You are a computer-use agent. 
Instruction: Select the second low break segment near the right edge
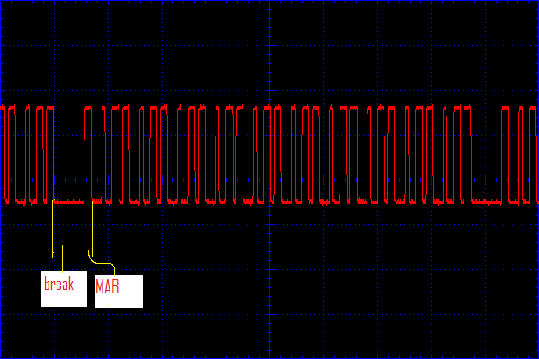485,203
